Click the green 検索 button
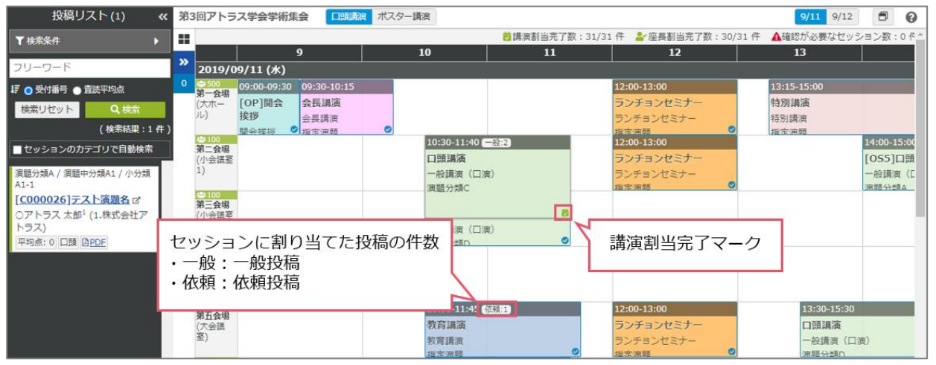936x365 pixels. tap(125, 109)
